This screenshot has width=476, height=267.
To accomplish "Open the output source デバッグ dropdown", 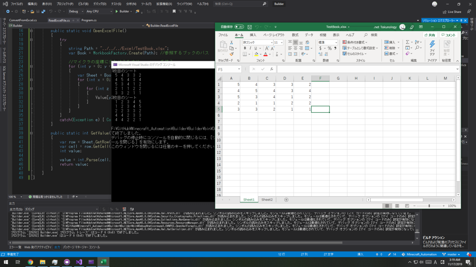I will (x=61, y=209).
